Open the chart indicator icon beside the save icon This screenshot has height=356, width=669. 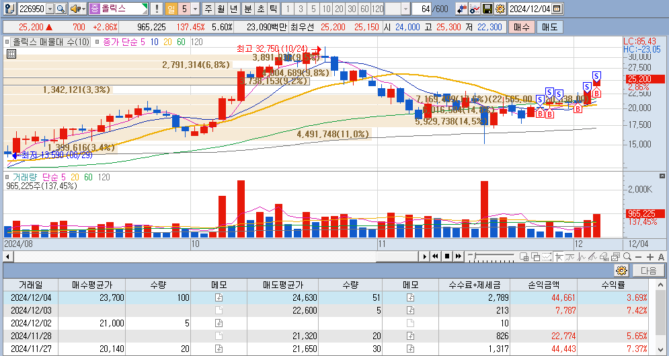[475, 9]
